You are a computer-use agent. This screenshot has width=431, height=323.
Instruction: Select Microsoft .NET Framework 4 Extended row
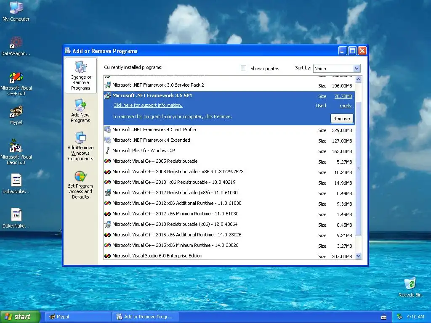(x=229, y=140)
